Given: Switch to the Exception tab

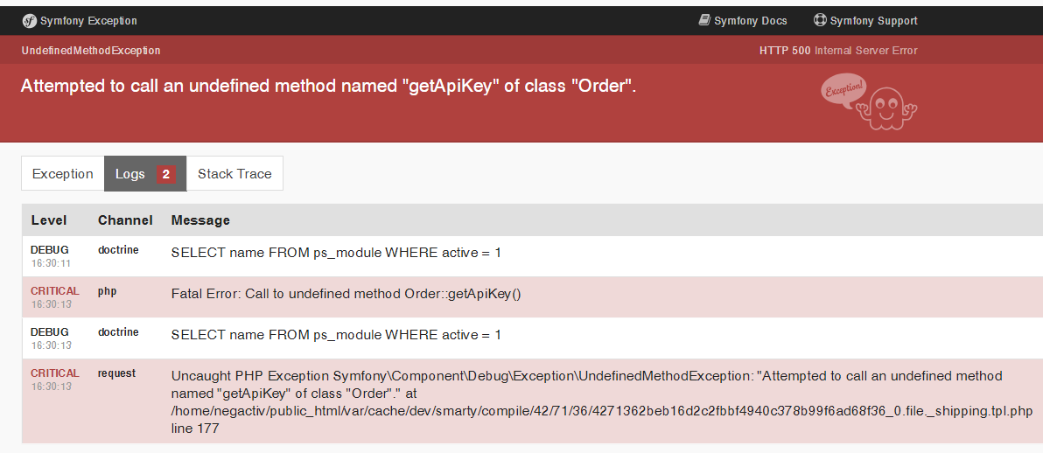Looking at the screenshot, I should click(62, 174).
